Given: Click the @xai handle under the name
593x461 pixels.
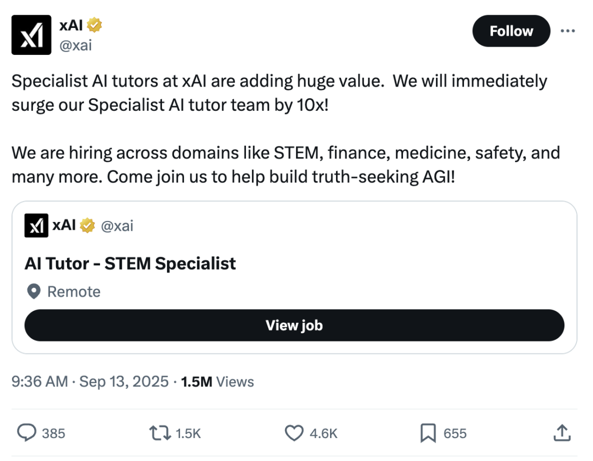Looking at the screenshot, I should [75, 45].
